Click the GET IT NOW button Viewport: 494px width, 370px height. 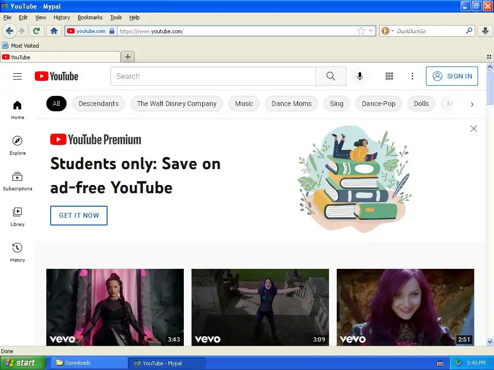[79, 215]
